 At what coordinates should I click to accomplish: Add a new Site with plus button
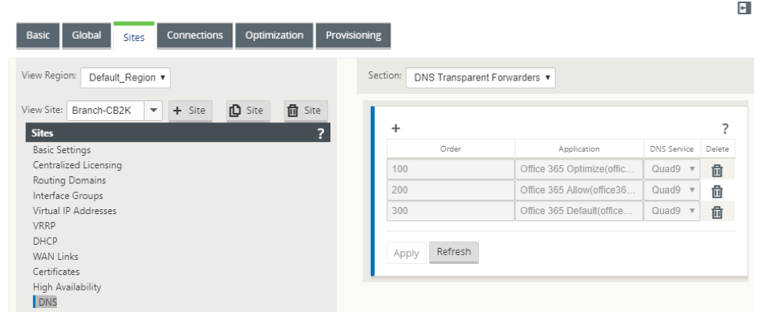tap(191, 111)
